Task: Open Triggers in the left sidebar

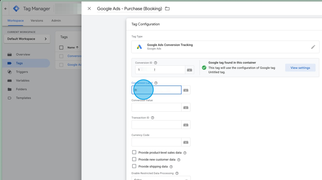Action: pos(22,72)
